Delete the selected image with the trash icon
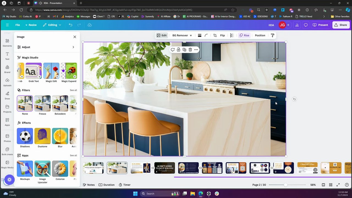Screen dimensions: 352x198 coord(190,50)
